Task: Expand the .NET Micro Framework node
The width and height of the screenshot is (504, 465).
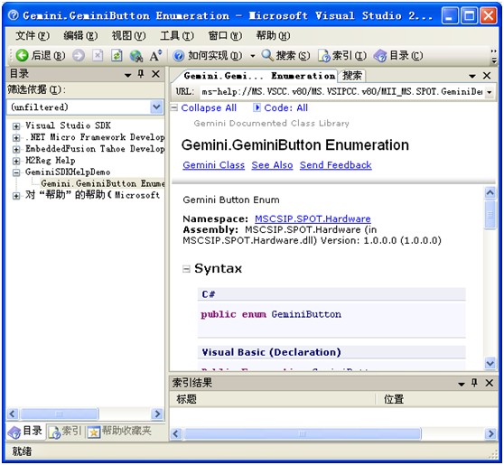Action: pyautogui.click(x=16, y=137)
